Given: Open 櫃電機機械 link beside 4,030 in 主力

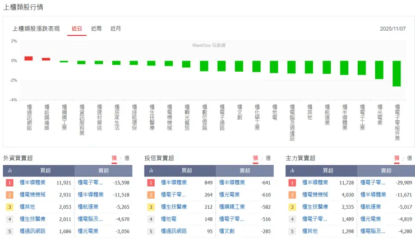Looking at the screenshot, I should [x=315, y=195].
